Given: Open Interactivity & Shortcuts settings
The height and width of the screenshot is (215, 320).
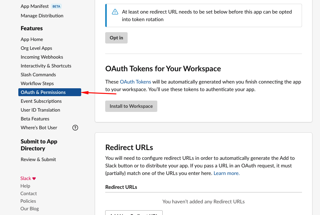Looking at the screenshot, I should point(46,66).
